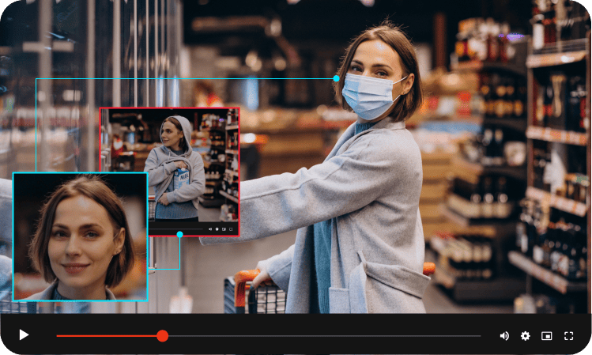The height and width of the screenshot is (355, 592).
Task: Open settings gear in small inset player
Action: point(217,228)
